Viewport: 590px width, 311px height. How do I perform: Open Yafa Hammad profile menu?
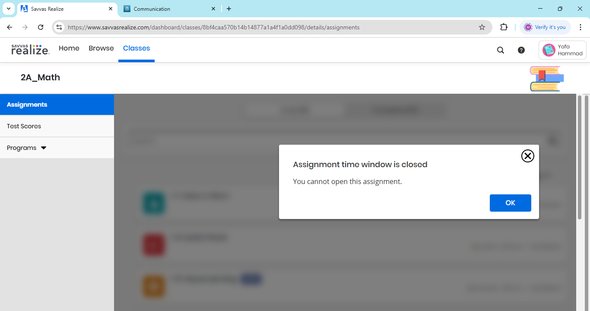(562, 50)
